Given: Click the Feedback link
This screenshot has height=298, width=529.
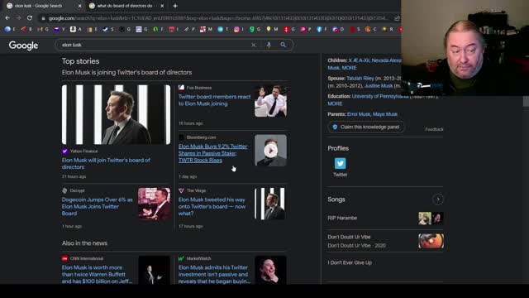Looking at the screenshot, I should (x=434, y=129).
